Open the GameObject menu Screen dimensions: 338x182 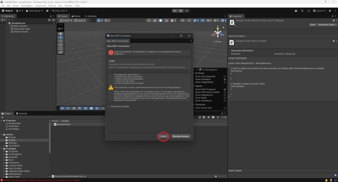[27, 6]
